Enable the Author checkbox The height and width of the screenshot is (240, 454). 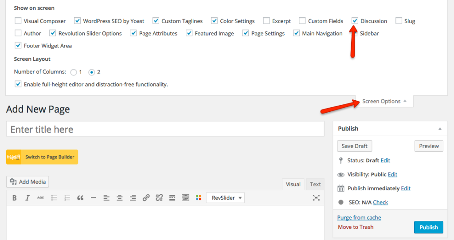tap(18, 33)
